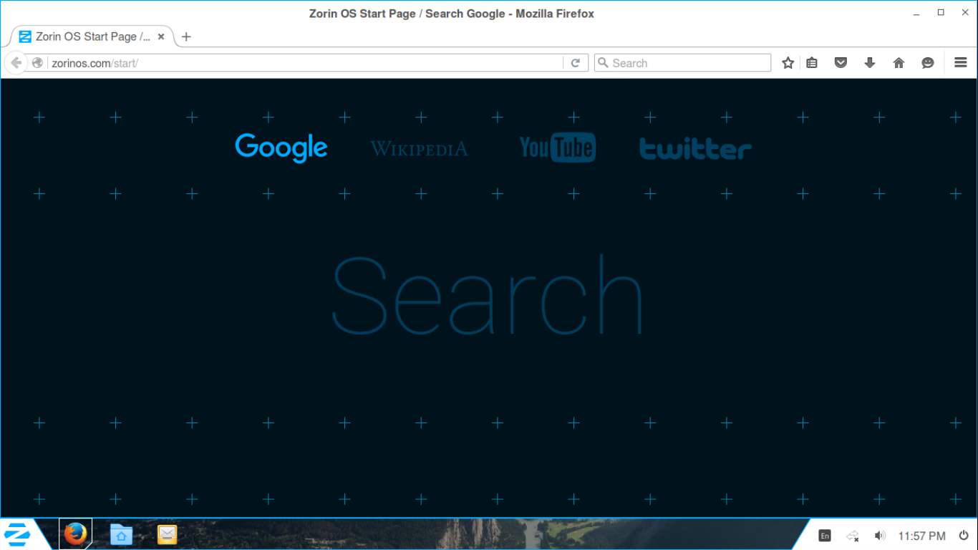Screen dimensions: 978x550
Task: Choose the Twitter search engine logo
Action: (695, 148)
